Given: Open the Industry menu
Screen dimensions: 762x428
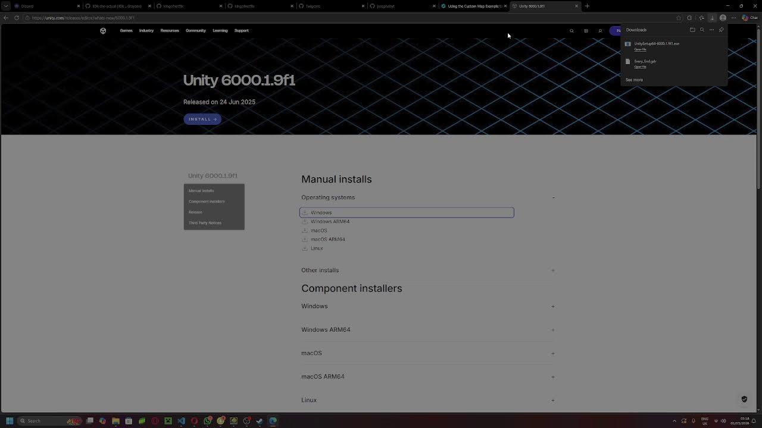Looking at the screenshot, I should (x=146, y=30).
